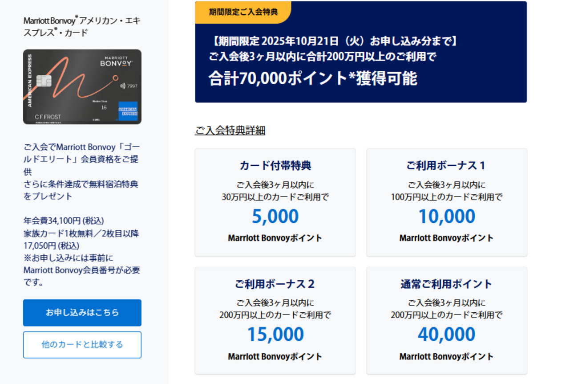578x384 pixels.
Task: Click the American Express logo on card
Action: coord(128,111)
